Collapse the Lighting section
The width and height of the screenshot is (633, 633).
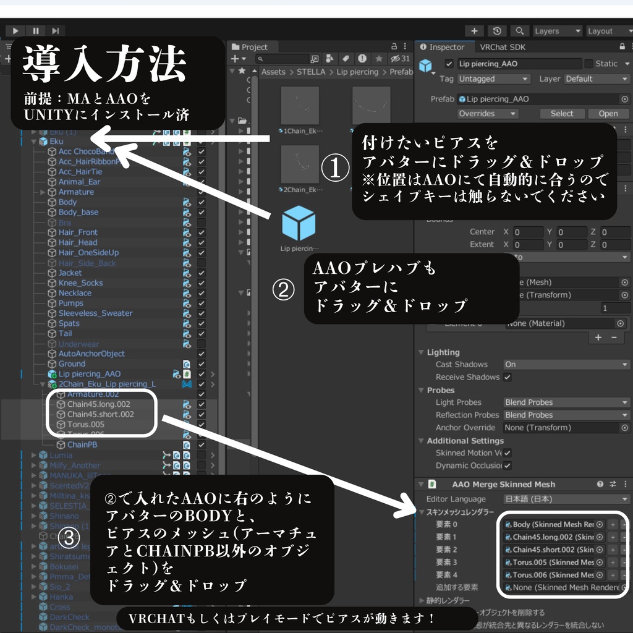(x=422, y=352)
